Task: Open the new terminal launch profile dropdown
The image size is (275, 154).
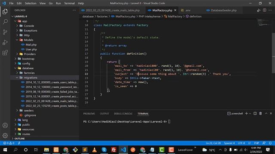Action: pyautogui.click(x=250, y=113)
